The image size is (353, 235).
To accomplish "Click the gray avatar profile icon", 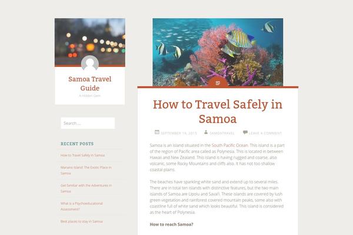I will tap(90, 63).
